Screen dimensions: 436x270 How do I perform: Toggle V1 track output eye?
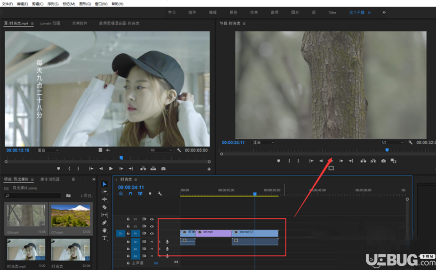(x=152, y=234)
